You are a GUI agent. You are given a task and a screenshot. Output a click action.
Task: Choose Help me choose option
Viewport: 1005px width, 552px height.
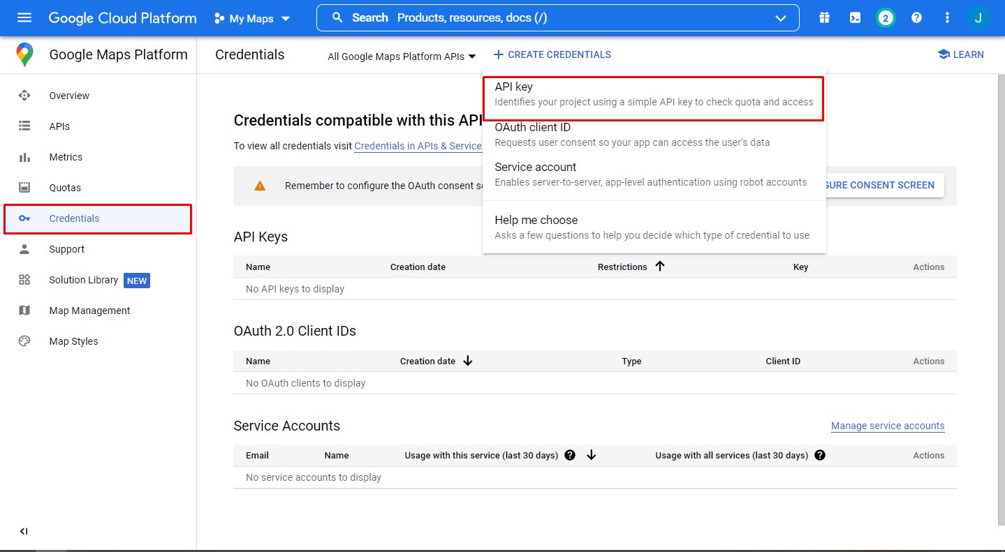tap(654, 227)
